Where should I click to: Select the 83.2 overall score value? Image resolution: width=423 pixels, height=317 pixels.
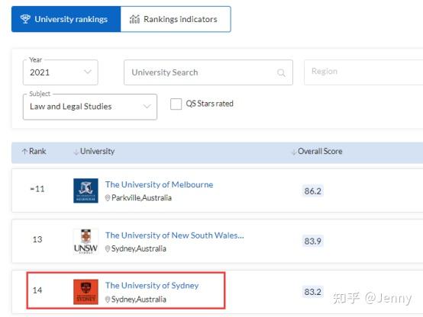coord(312,292)
